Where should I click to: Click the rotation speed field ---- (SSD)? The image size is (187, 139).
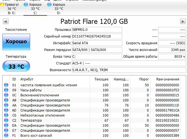click(172, 43)
